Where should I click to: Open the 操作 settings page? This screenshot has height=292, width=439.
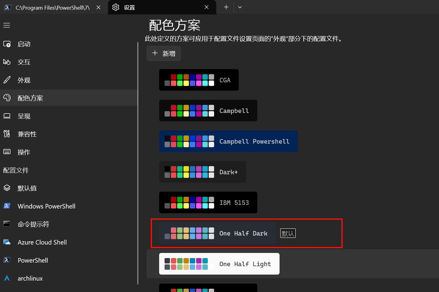click(x=68, y=152)
